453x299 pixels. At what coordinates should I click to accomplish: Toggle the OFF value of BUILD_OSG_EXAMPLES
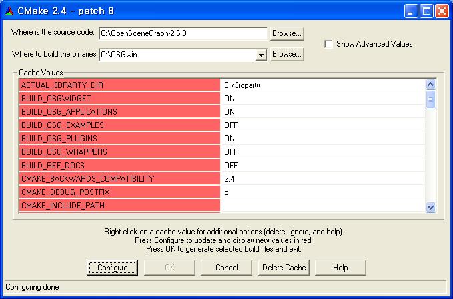point(323,125)
